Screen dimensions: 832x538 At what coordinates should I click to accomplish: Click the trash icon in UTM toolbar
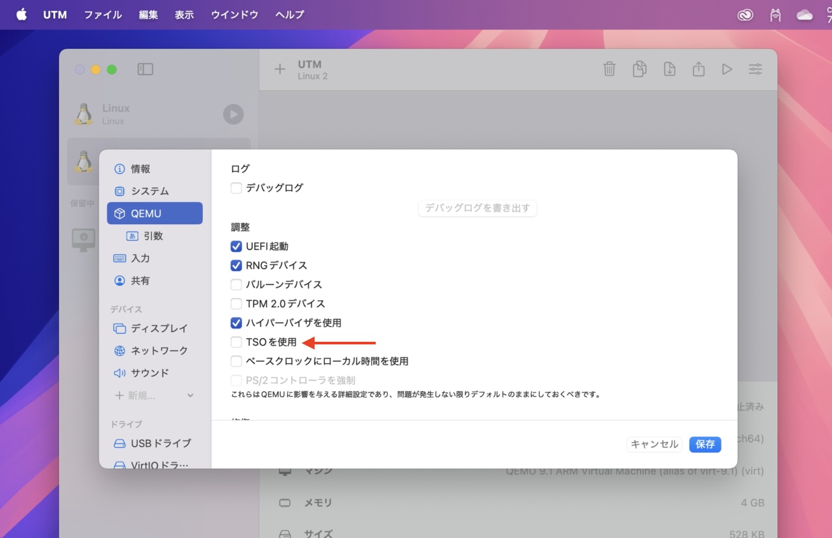click(609, 69)
